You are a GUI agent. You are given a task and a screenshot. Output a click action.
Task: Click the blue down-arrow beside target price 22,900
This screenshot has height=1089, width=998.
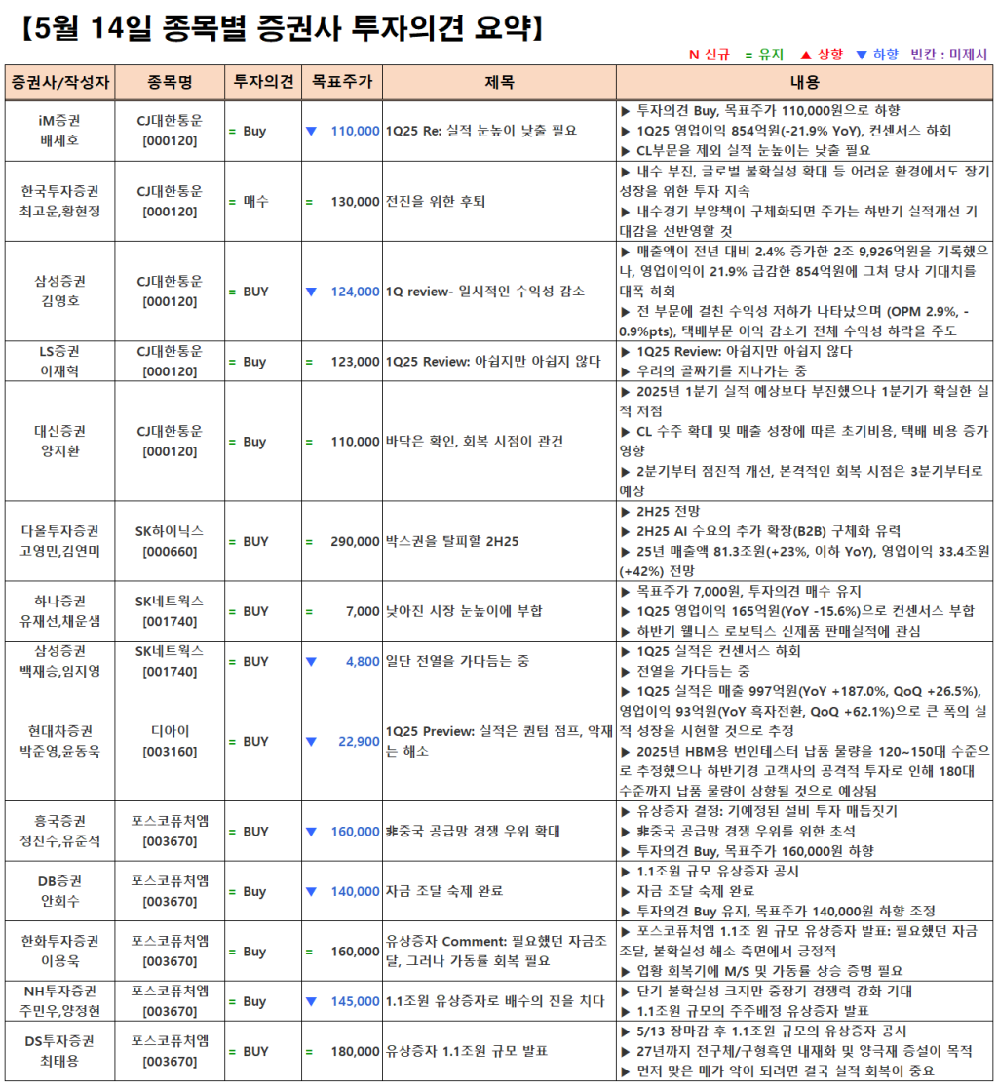[311, 742]
